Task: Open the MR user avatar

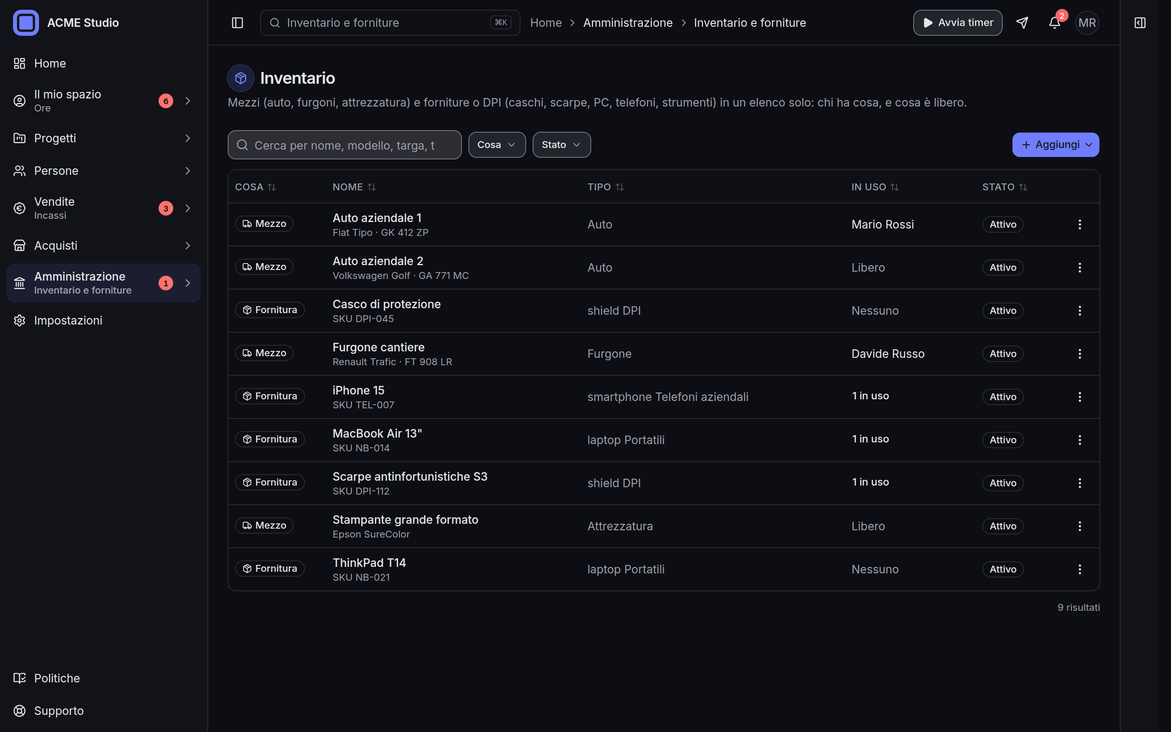Action: click(x=1087, y=23)
